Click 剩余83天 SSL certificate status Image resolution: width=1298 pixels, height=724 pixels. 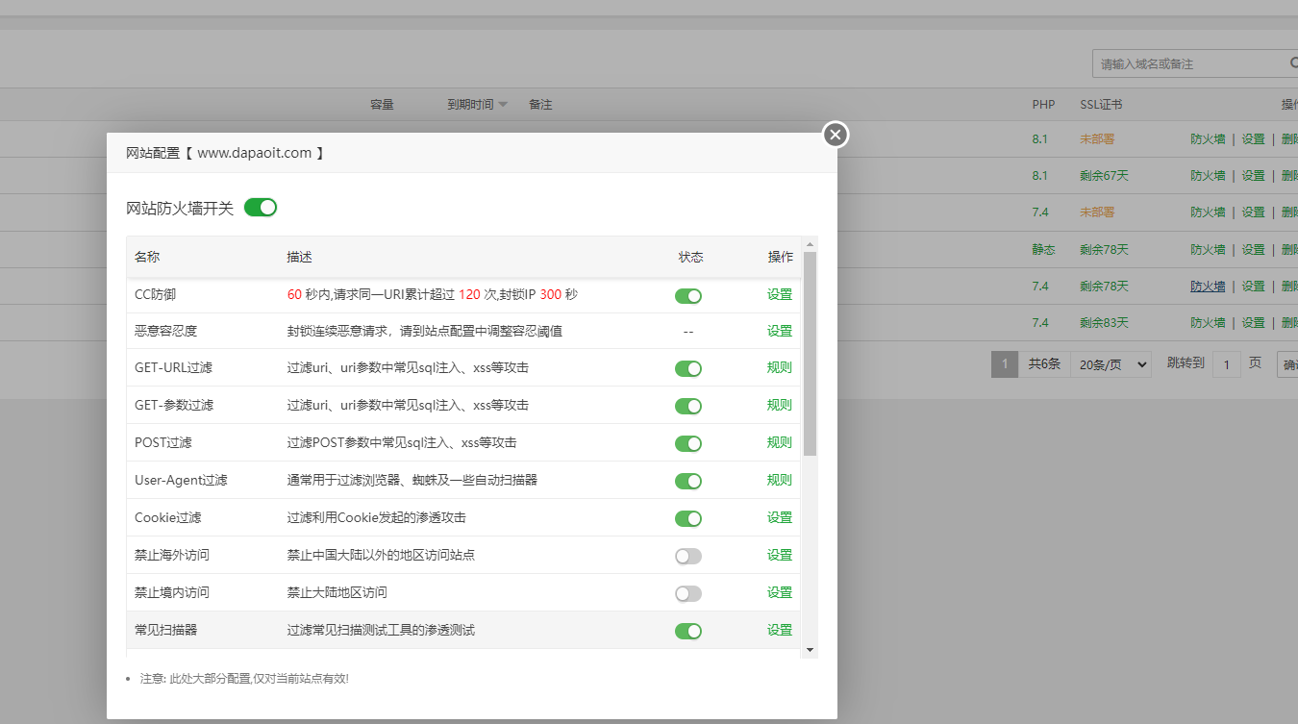click(x=1104, y=323)
